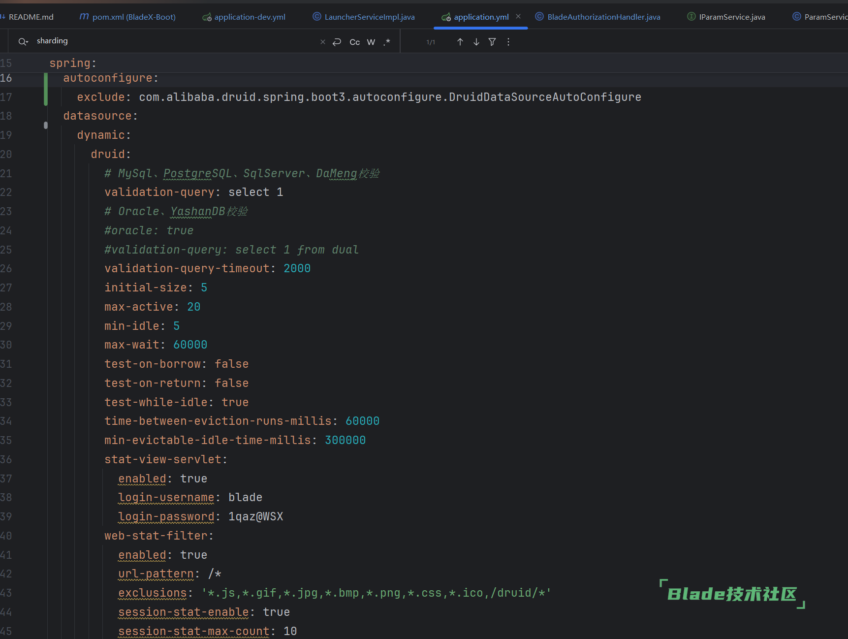Click the 'initial-size' key
Image resolution: width=848 pixels, height=639 pixels.
click(x=145, y=288)
